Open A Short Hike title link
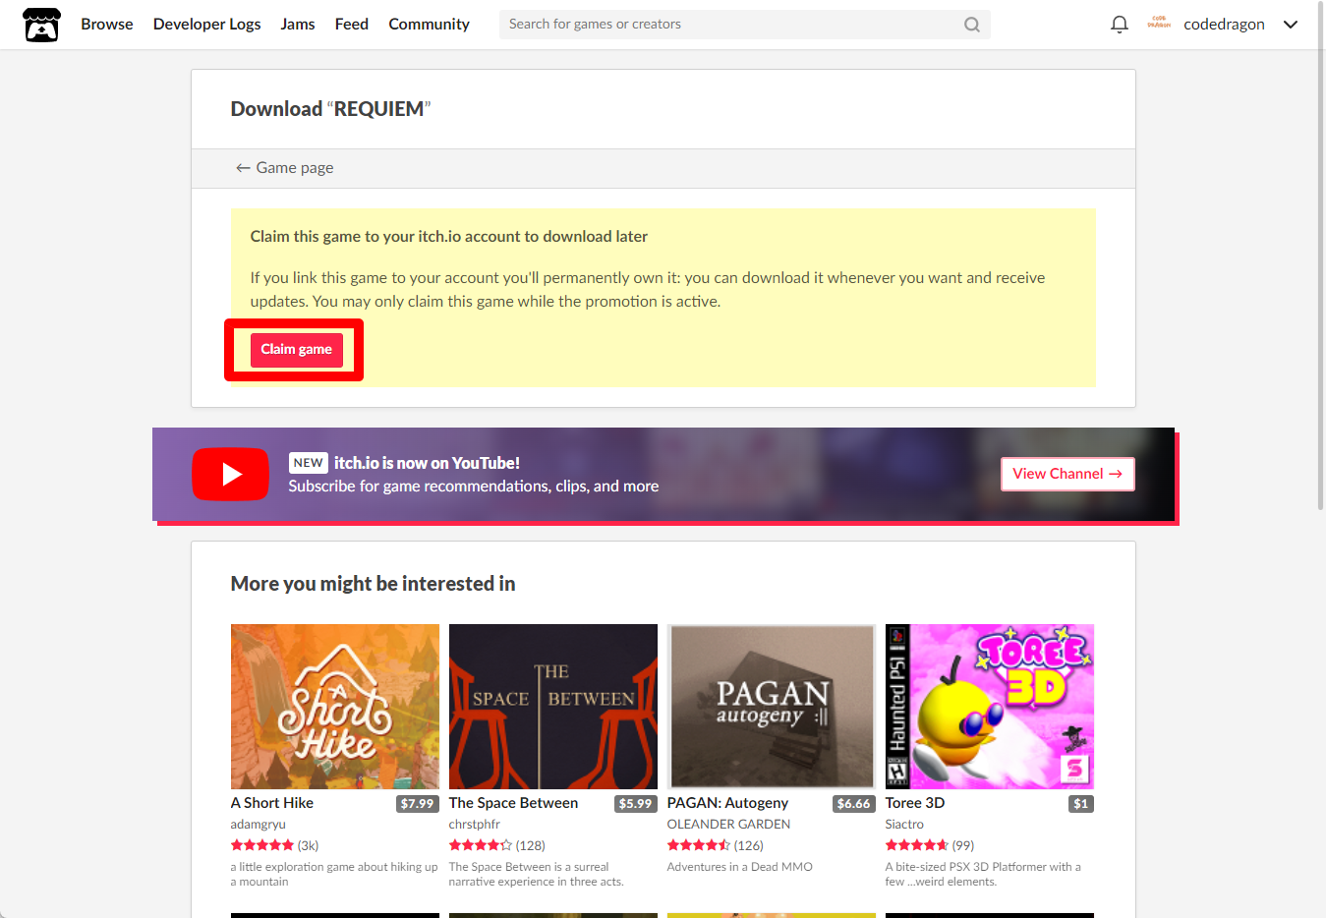The height and width of the screenshot is (918, 1326). click(x=272, y=803)
